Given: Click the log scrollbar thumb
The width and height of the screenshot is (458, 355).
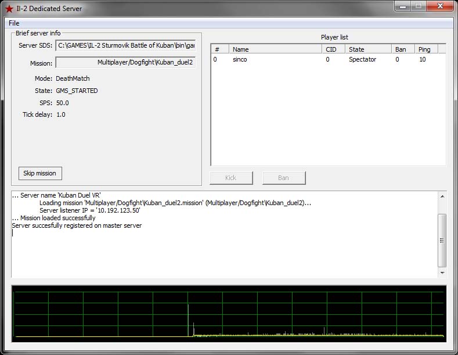Looking at the screenshot, I should pos(442,241).
